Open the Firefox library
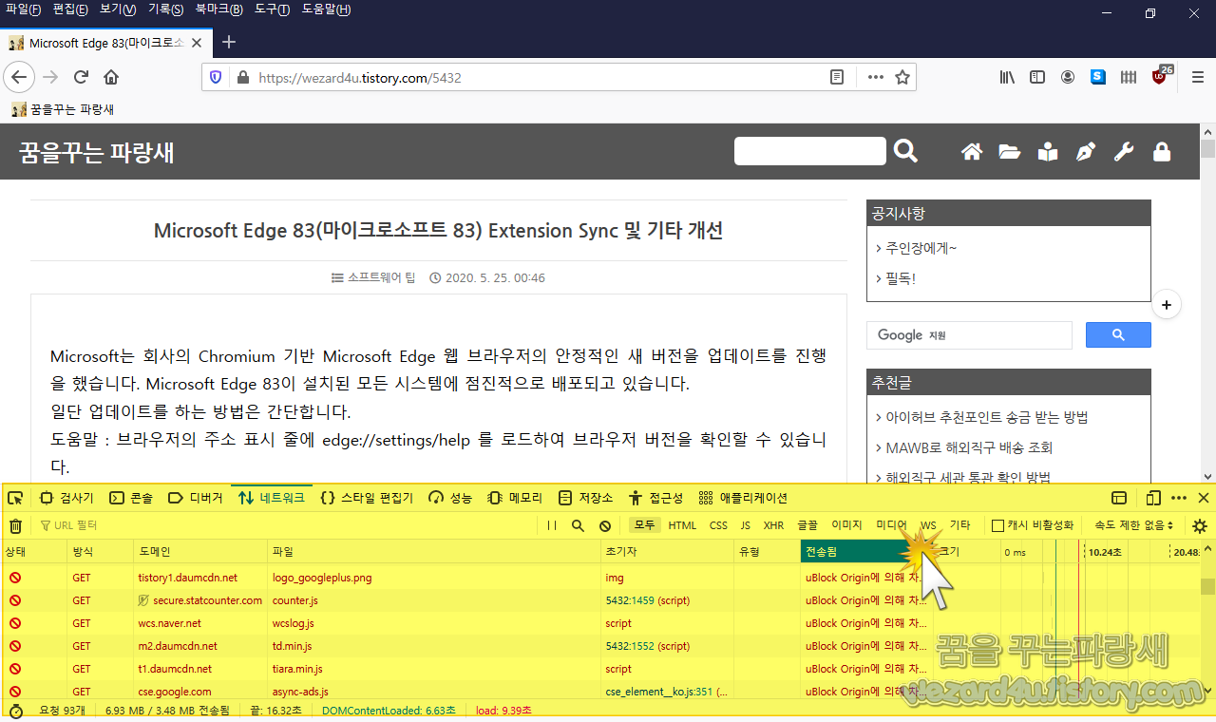Image resolution: width=1216 pixels, height=722 pixels. click(1007, 77)
